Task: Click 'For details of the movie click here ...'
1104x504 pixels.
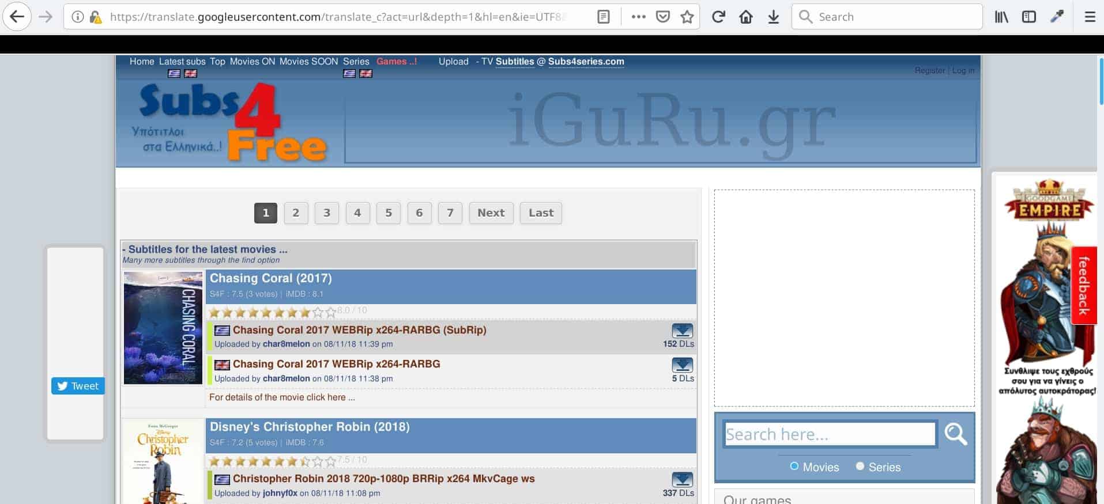Action: pos(282,397)
